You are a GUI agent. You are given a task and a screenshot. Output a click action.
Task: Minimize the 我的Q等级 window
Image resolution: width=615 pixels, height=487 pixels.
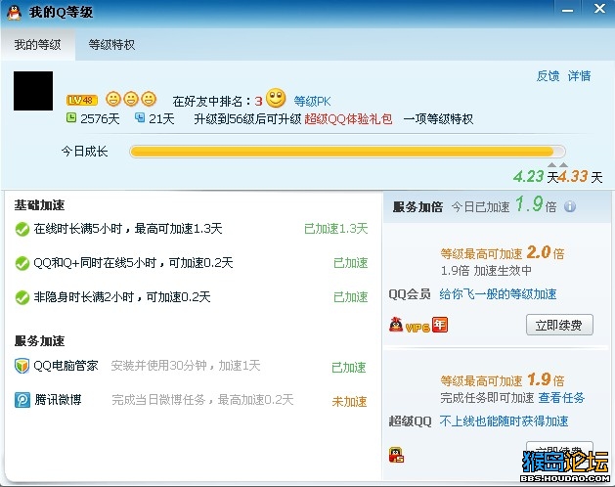pyautogui.click(x=567, y=10)
